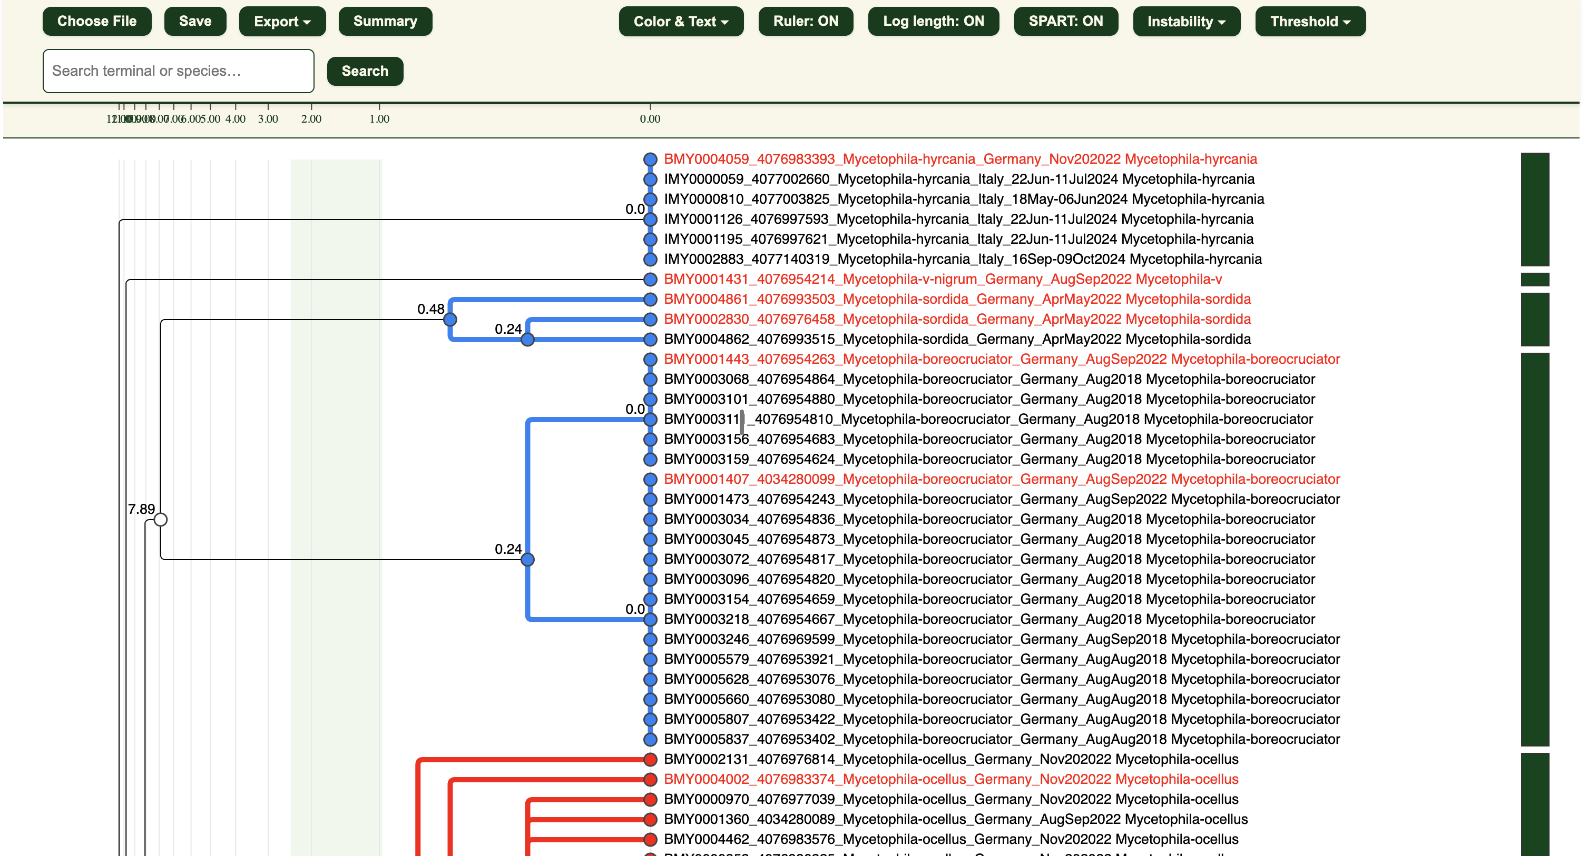Click the white node labeled 7.89
This screenshot has height=856, width=1588.
coord(160,519)
